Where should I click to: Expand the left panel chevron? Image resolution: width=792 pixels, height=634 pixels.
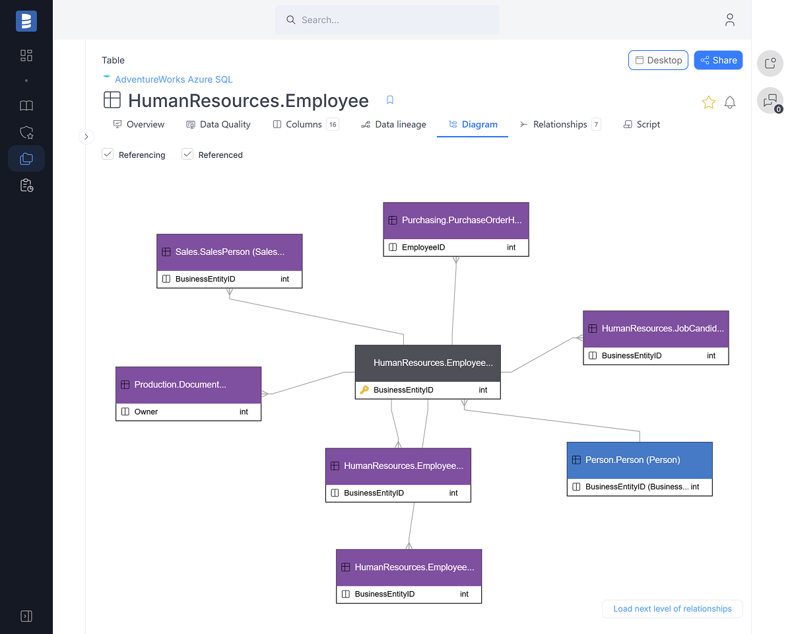(86, 137)
